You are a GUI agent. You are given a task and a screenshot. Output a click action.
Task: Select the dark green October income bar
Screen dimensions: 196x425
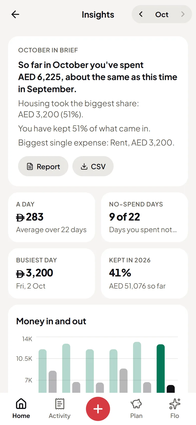coord(161,368)
